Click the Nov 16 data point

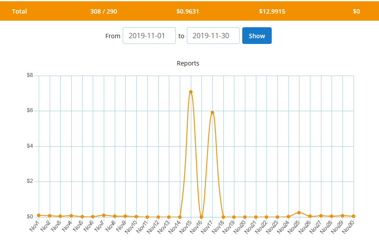(x=201, y=217)
